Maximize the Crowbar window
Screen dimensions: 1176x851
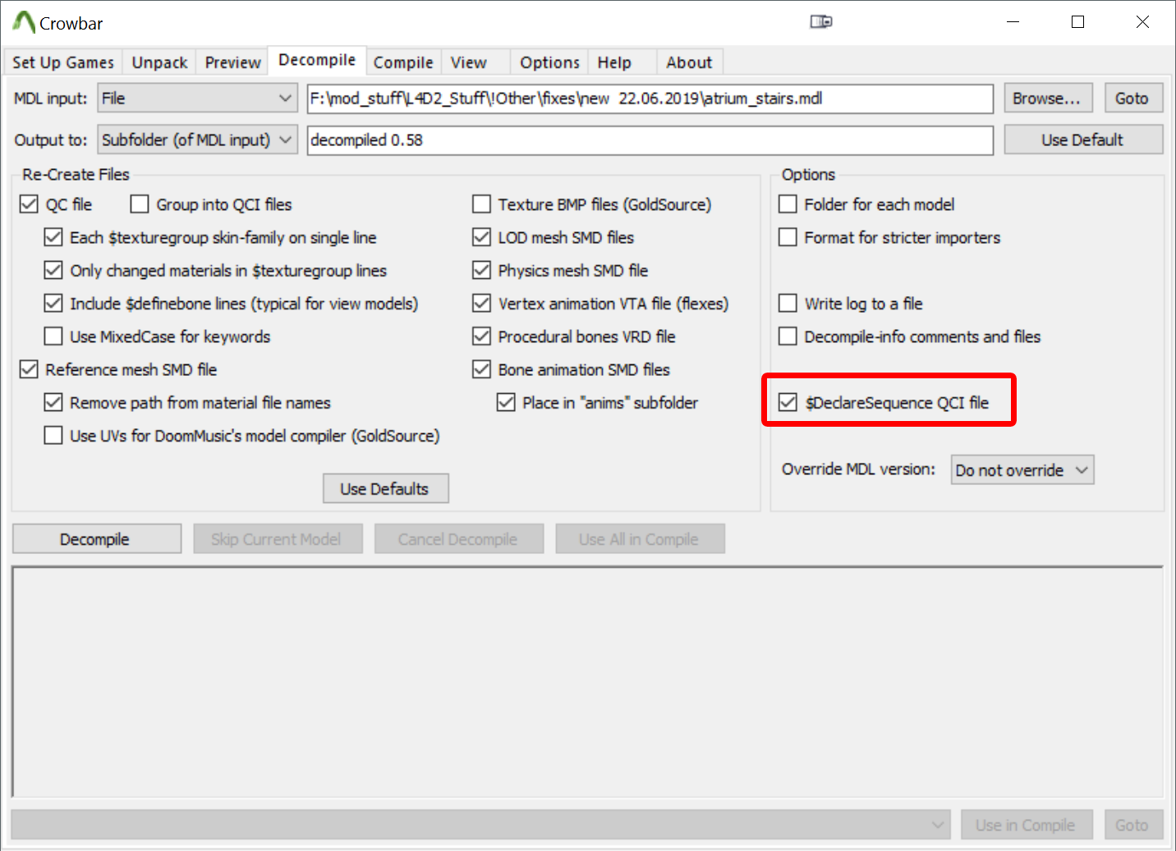[x=1078, y=22]
